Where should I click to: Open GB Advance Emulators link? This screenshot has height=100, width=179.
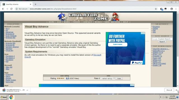pos(156,27)
